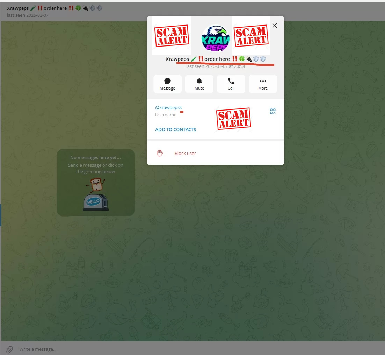Start a call with the phone icon
Screen dimensions: 385x355
(231, 81)
